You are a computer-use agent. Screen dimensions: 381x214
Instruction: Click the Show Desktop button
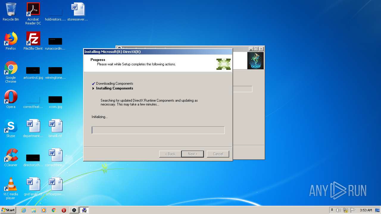point(378,210)
